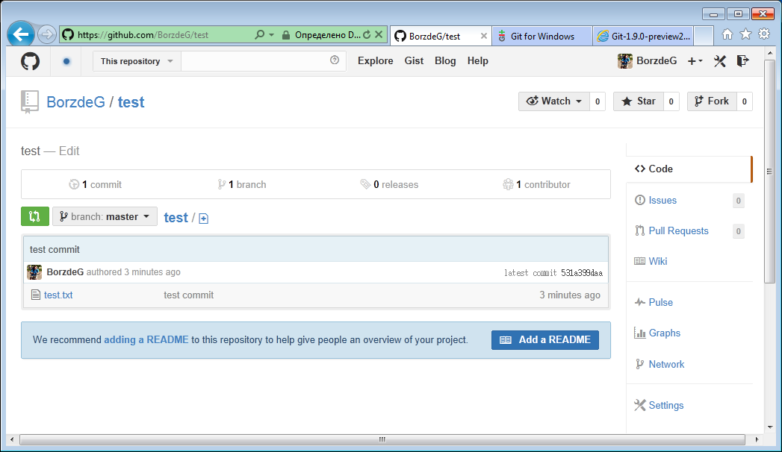
Task: Close the BorzdeG/test browser tab
Action: (x=484, y=36)
